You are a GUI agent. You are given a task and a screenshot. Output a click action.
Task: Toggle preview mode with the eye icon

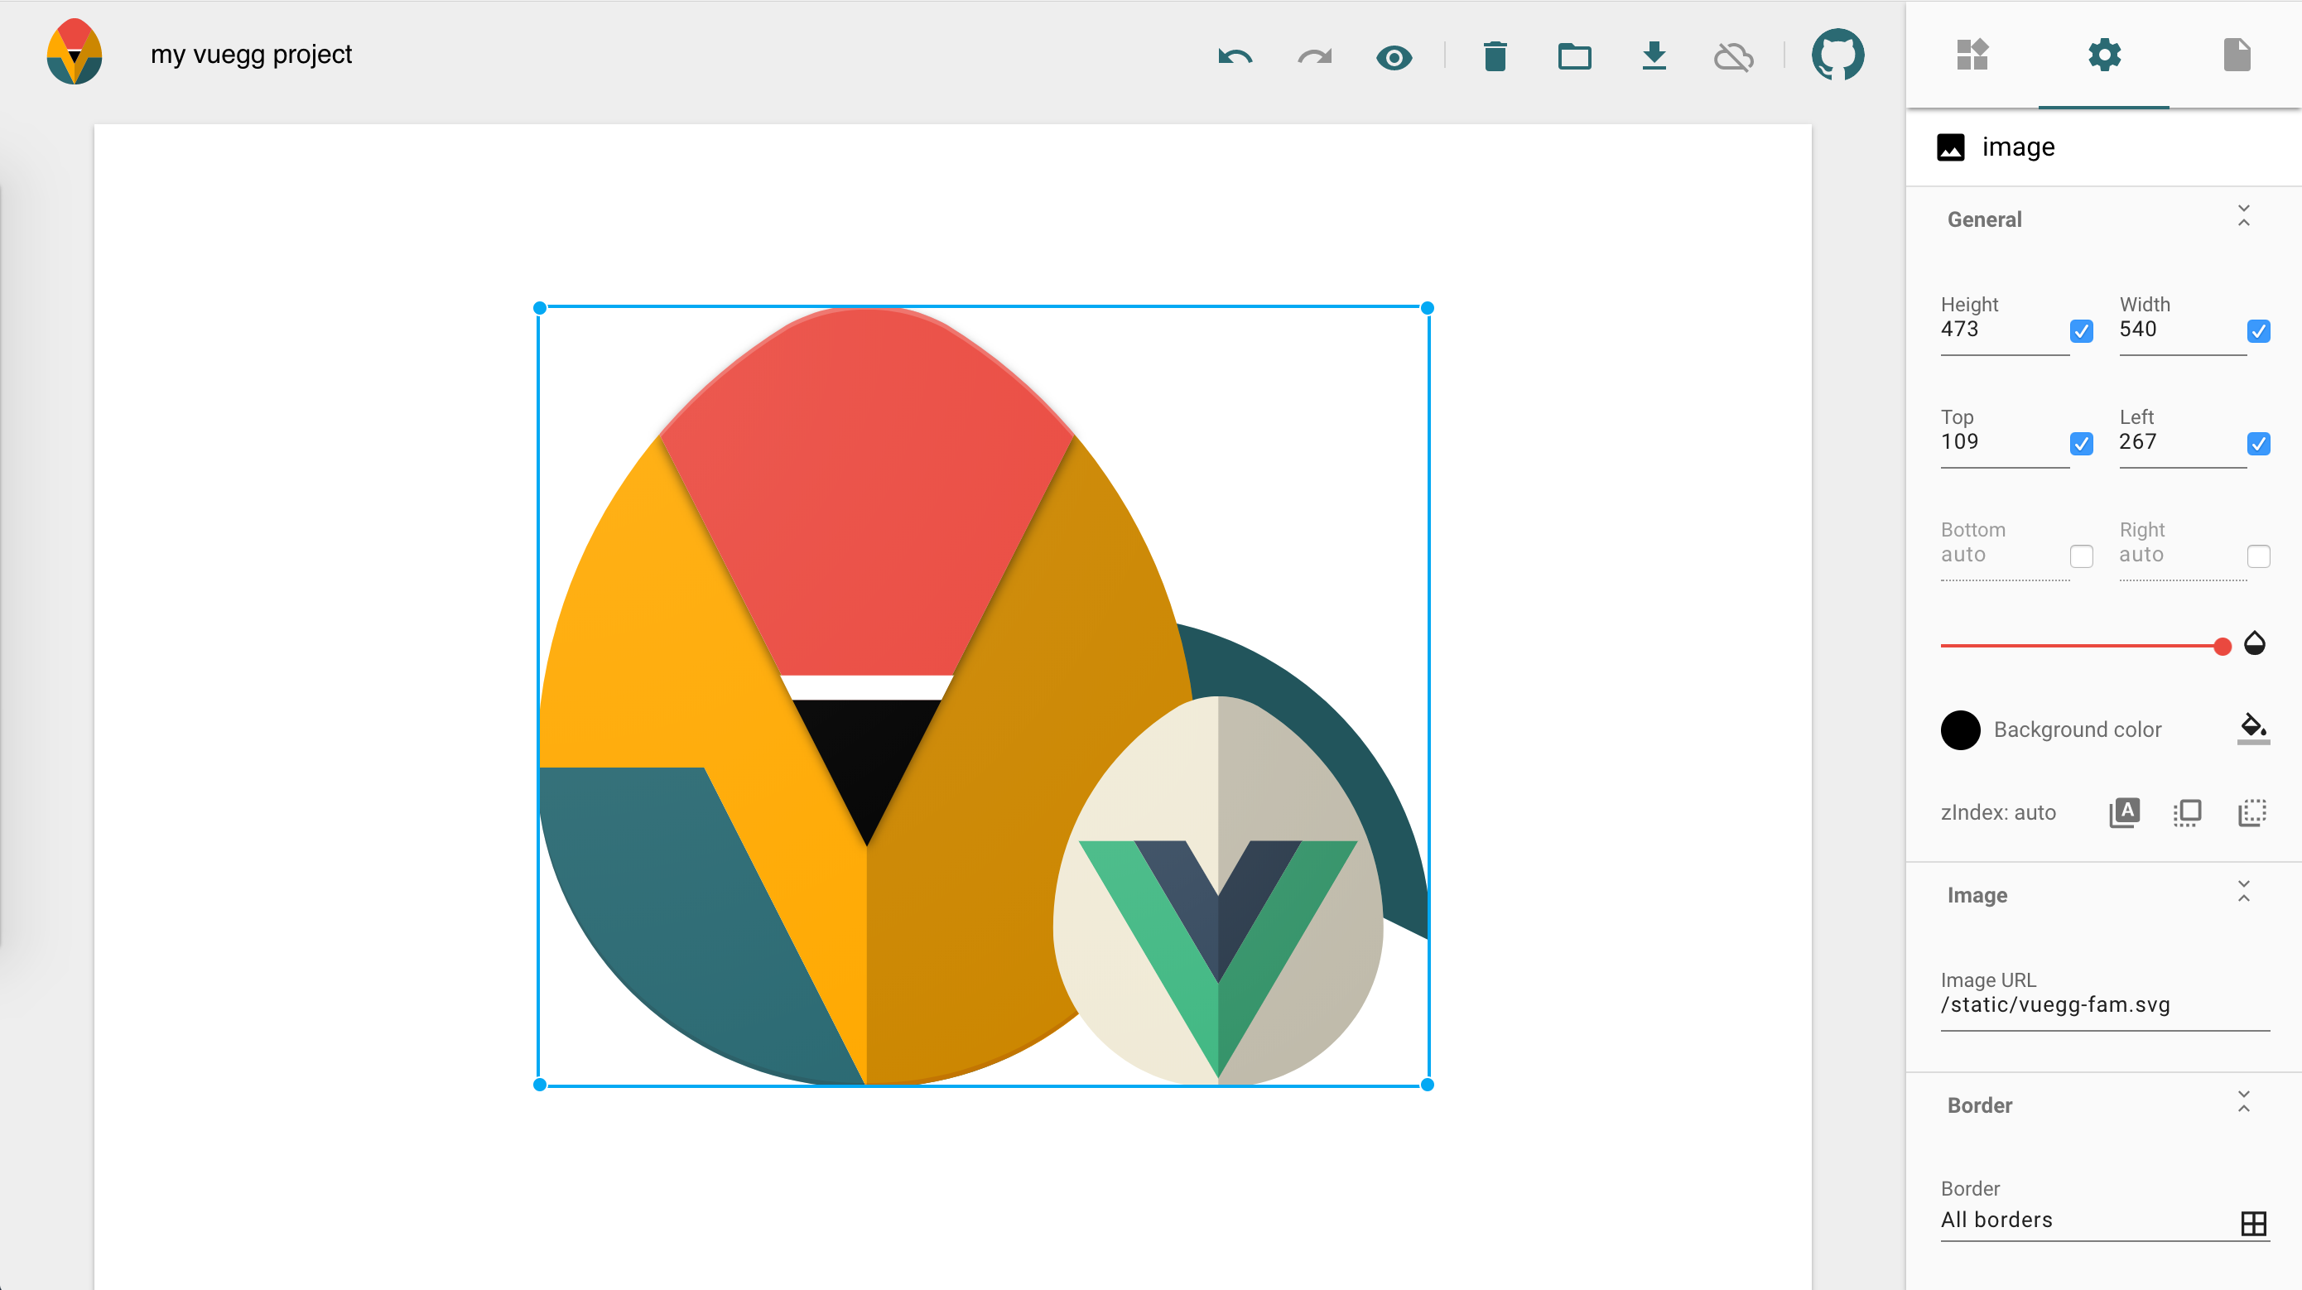[1394, 58]
